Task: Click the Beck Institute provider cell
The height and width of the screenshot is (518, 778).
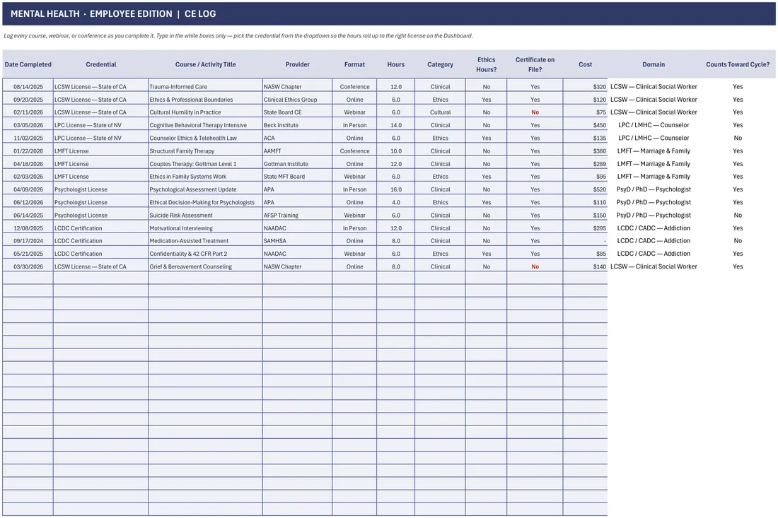Action: click(x=297, y=125)
